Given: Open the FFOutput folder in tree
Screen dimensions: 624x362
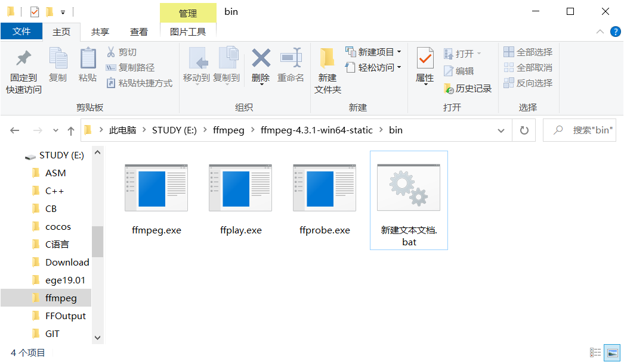Looking at the screenshot, I should point(66,316).
